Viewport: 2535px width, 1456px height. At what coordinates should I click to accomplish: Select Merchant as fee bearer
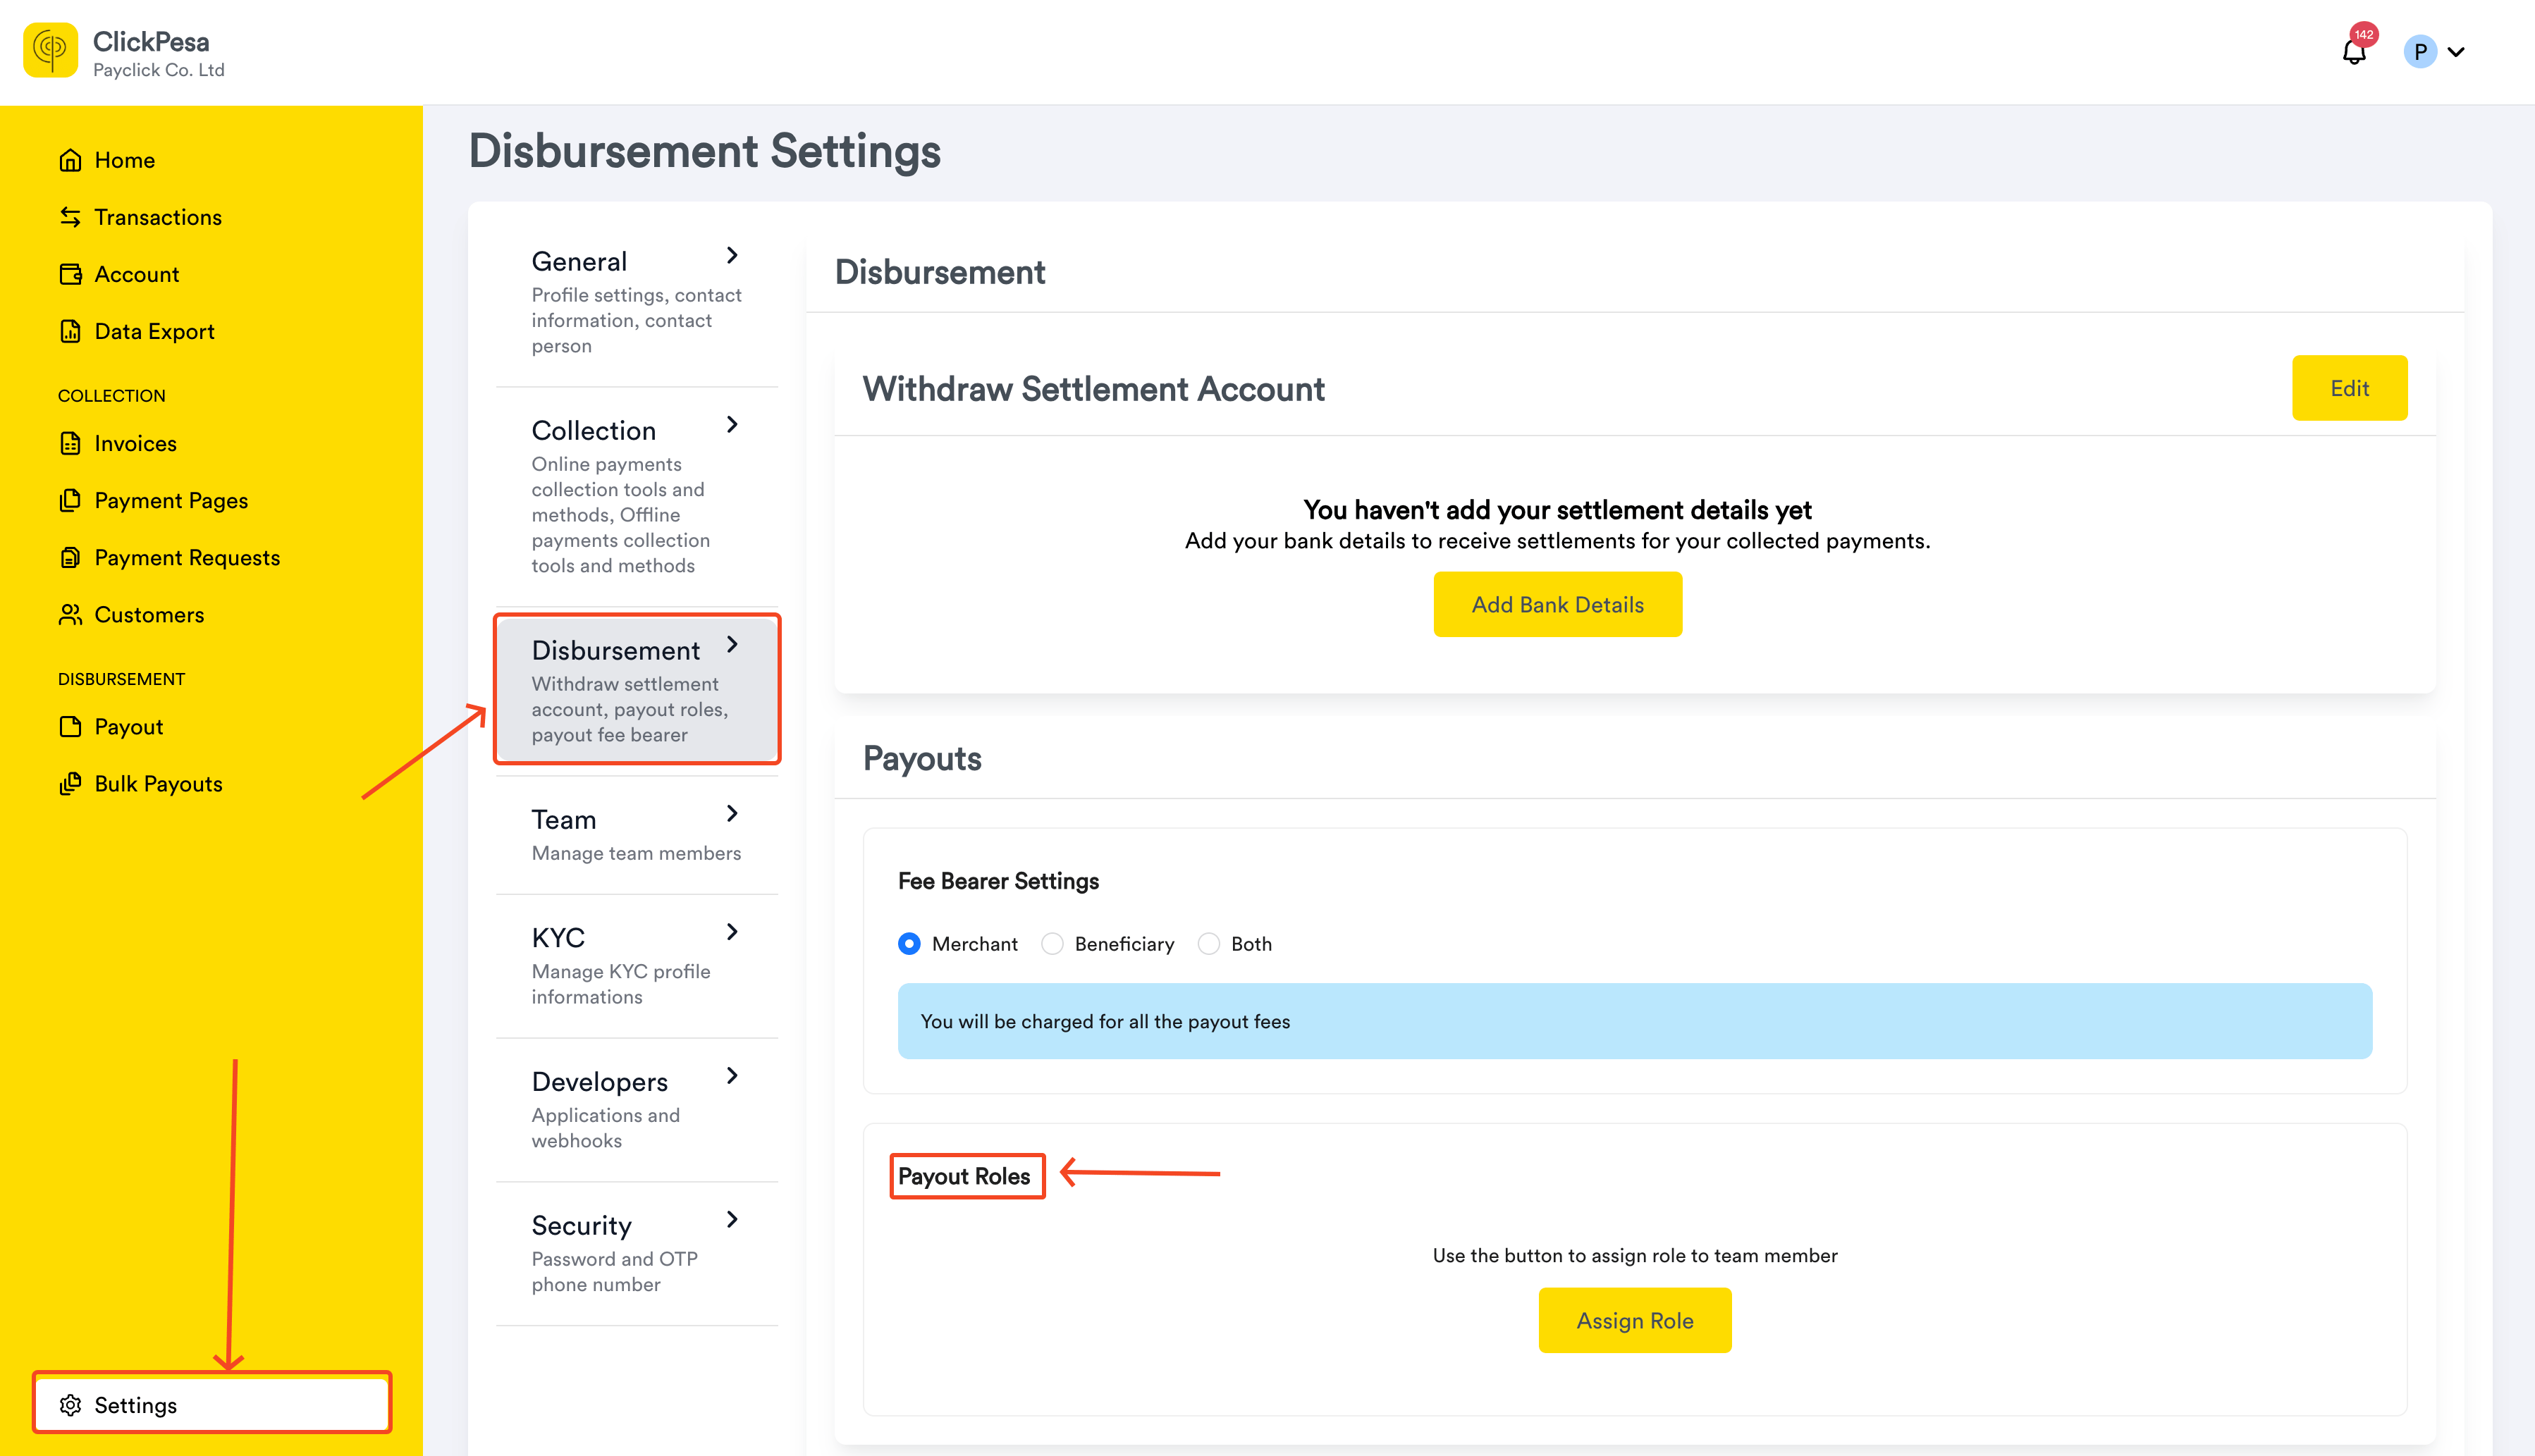click(x=908, y=944)
